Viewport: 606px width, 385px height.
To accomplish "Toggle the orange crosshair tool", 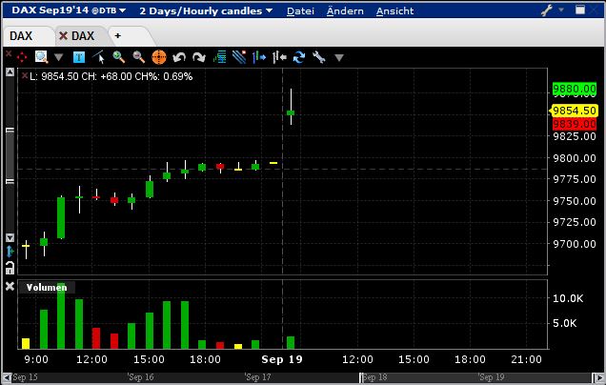I will [x=159, y=57].
